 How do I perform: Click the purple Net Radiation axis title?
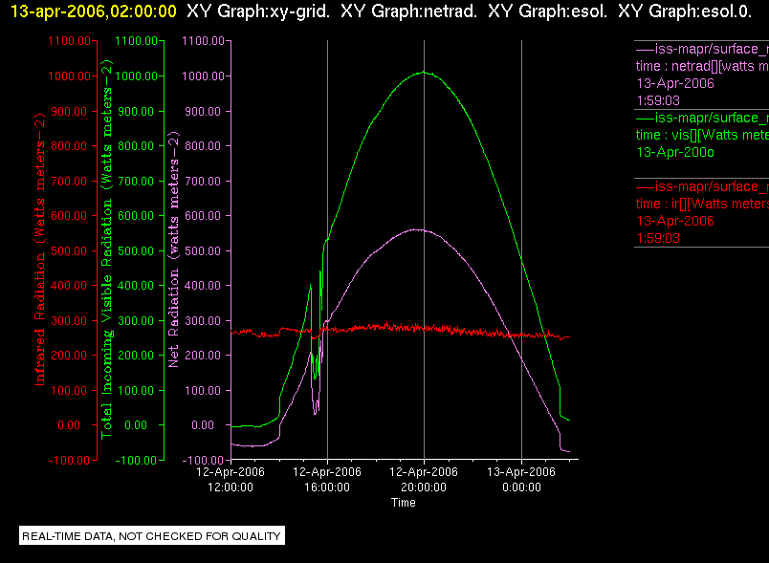pos(174,249)
